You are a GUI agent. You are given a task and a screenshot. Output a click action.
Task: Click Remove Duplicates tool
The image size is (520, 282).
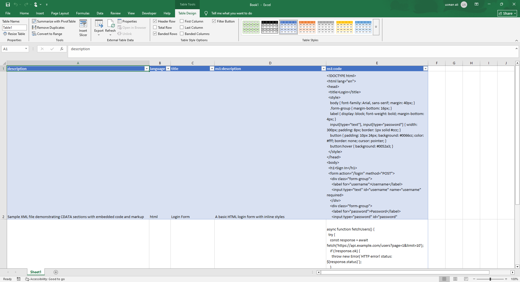pyautogui.click(x=48, y=28)
